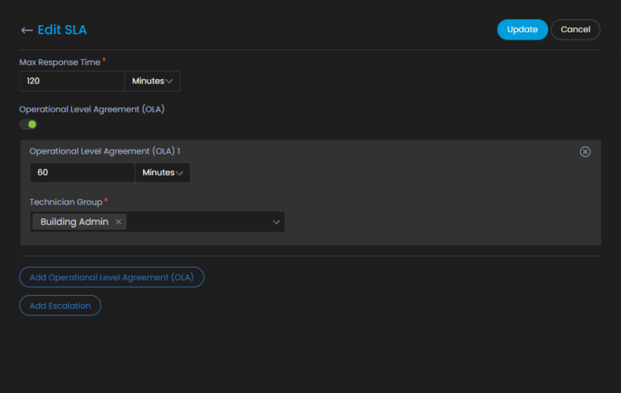
Task: Click the Technician Group label
Action: click(65, 201)
